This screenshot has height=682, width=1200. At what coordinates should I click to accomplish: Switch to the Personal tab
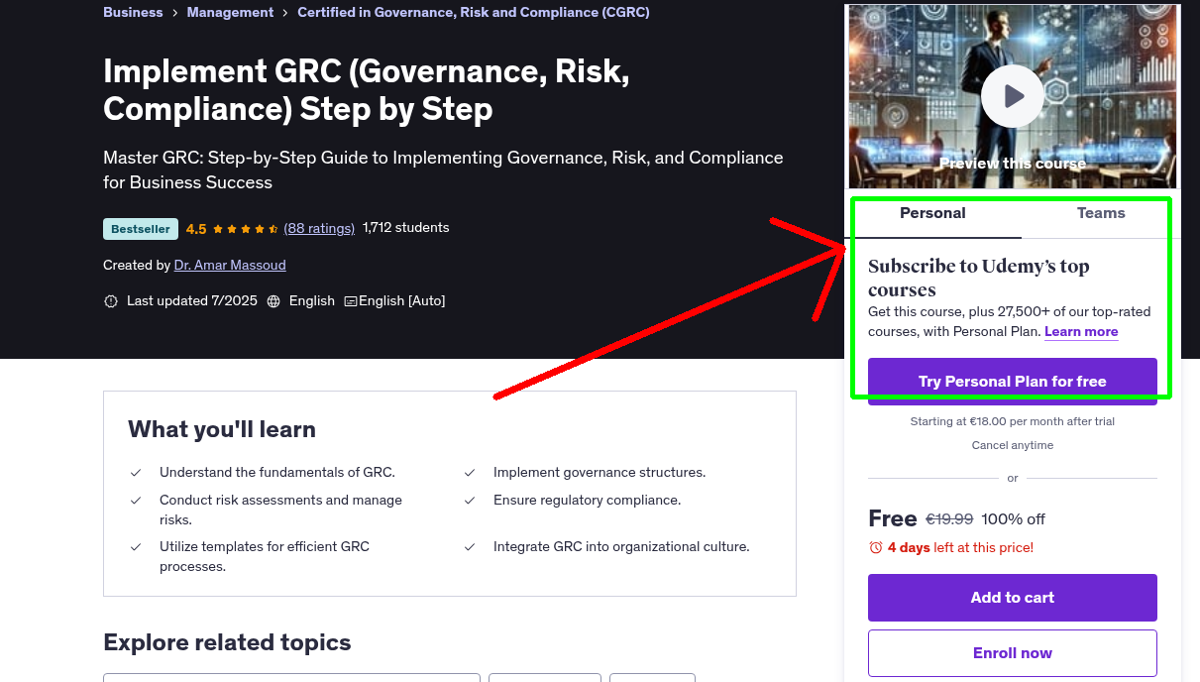pos(932,213)
